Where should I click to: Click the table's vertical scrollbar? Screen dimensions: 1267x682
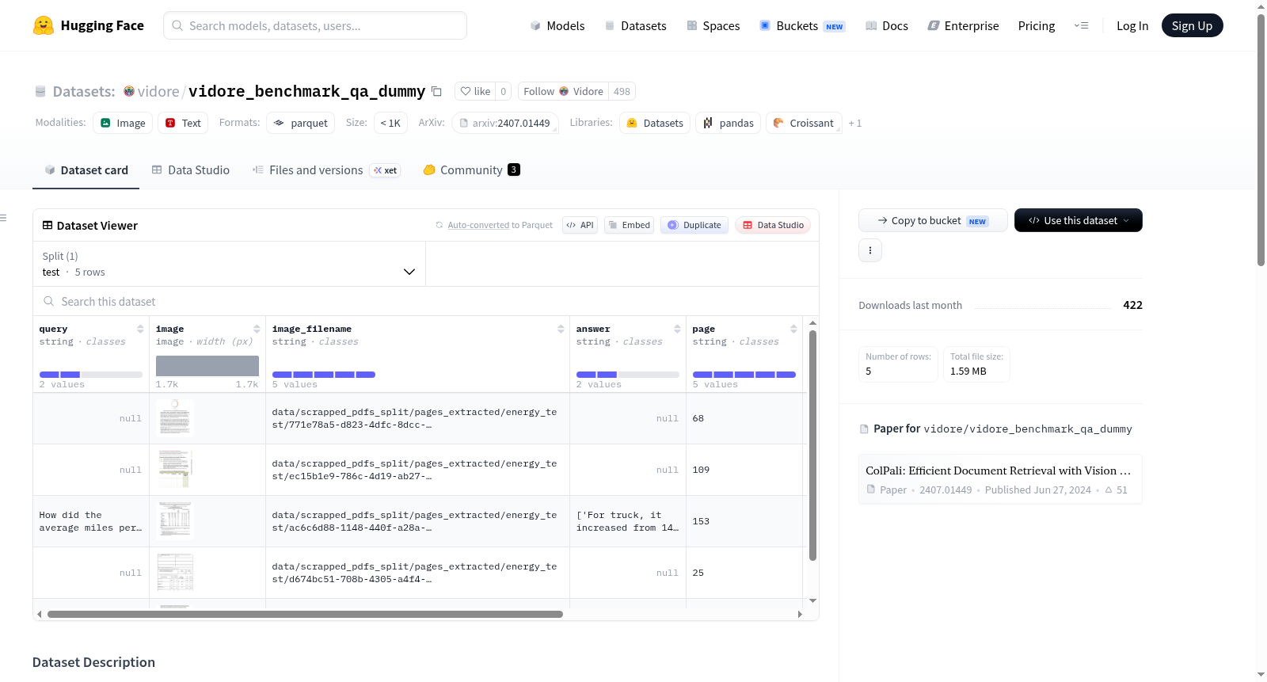pyautogui.click(x=812, y=445)
